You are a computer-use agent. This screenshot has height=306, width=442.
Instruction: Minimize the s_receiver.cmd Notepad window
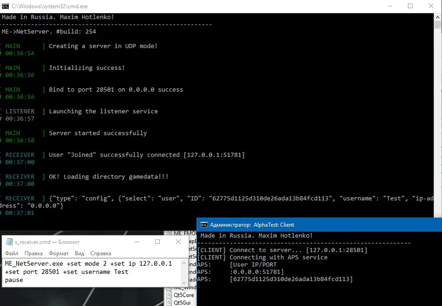pyautogui.click(x=137, y=242)
